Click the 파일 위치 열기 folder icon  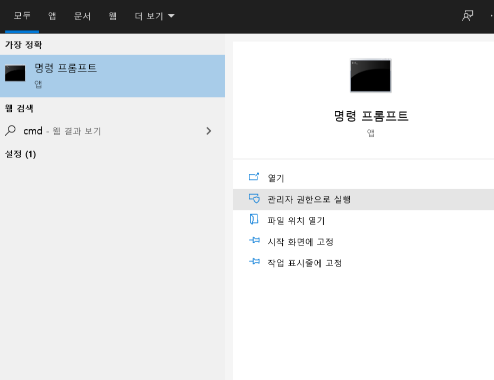[254, 220]
